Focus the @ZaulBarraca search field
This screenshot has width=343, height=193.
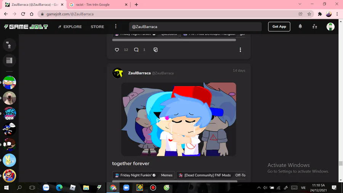pyautogui.click(x=195, y=27)
